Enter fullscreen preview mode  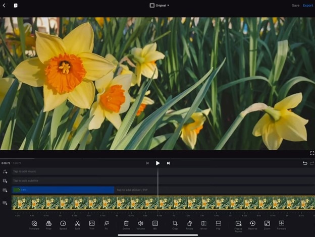(312, 153)
